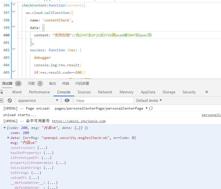221x189 pixels.
Task: Open the Performance tab
Action: 39,92
